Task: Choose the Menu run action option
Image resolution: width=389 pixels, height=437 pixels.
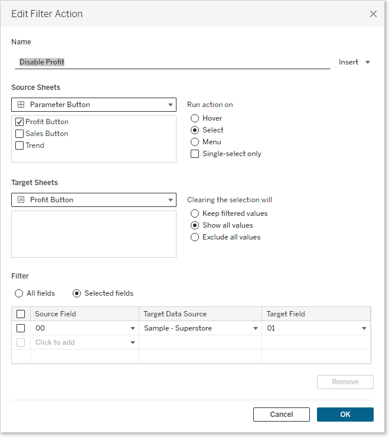Action: [x=195, y=142]
